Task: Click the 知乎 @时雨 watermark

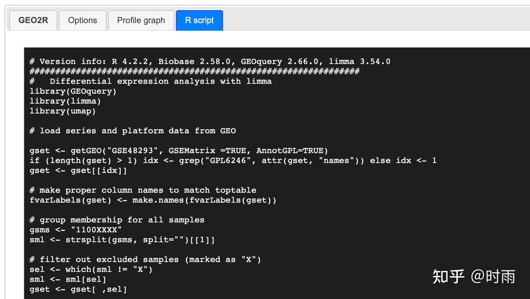Action: tap(474, 277)
